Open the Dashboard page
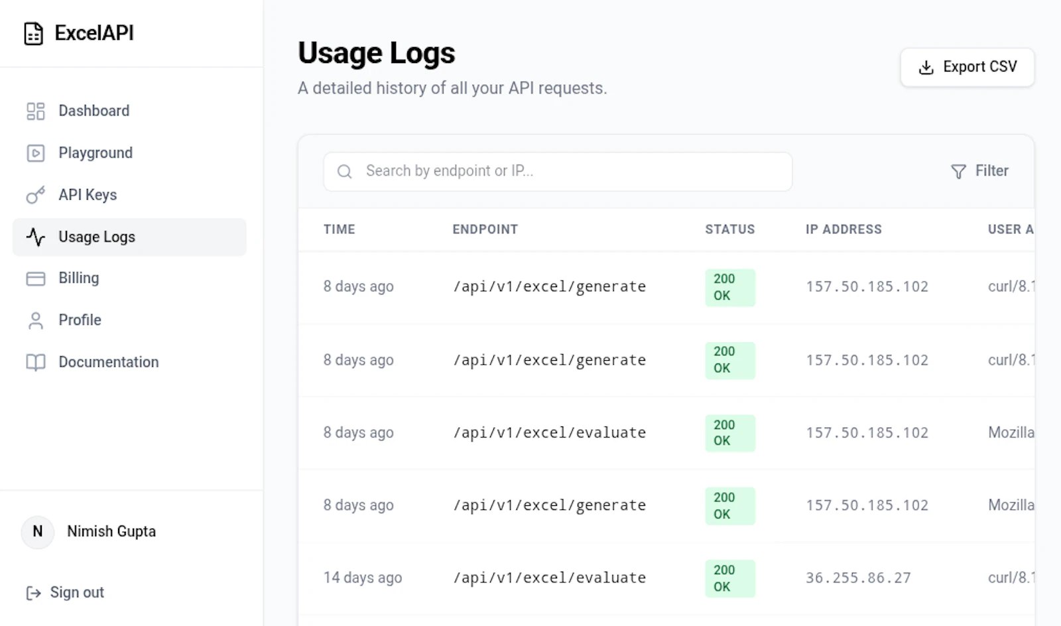 pos(129,111)
